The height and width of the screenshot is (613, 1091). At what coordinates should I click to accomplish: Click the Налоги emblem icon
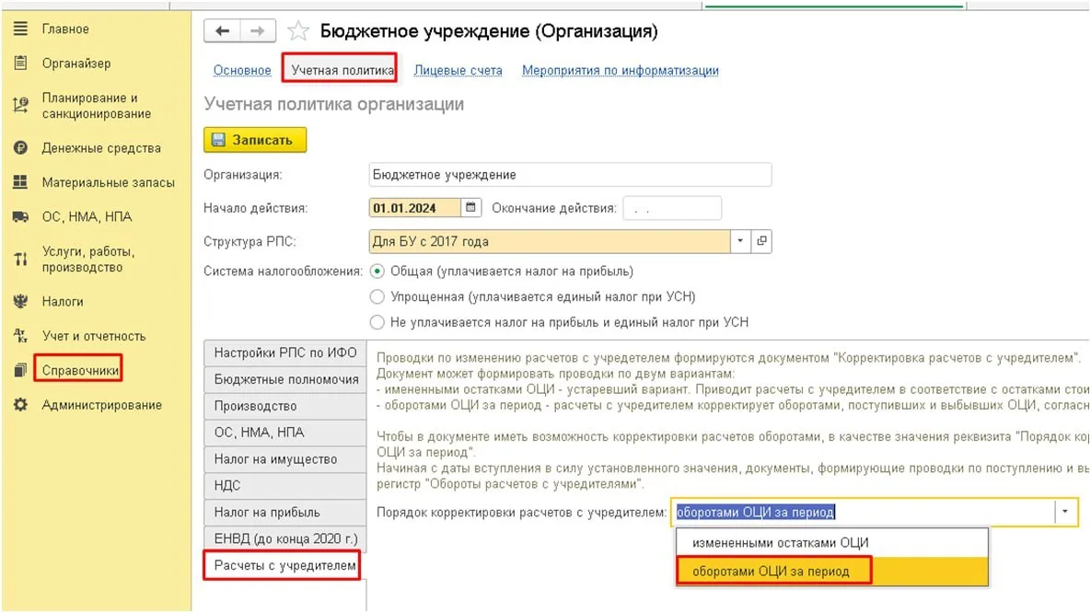pos(21,301)
